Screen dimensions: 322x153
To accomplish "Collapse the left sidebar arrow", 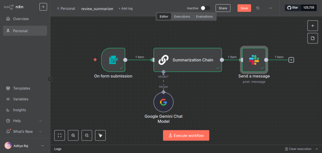I will 50,79.
